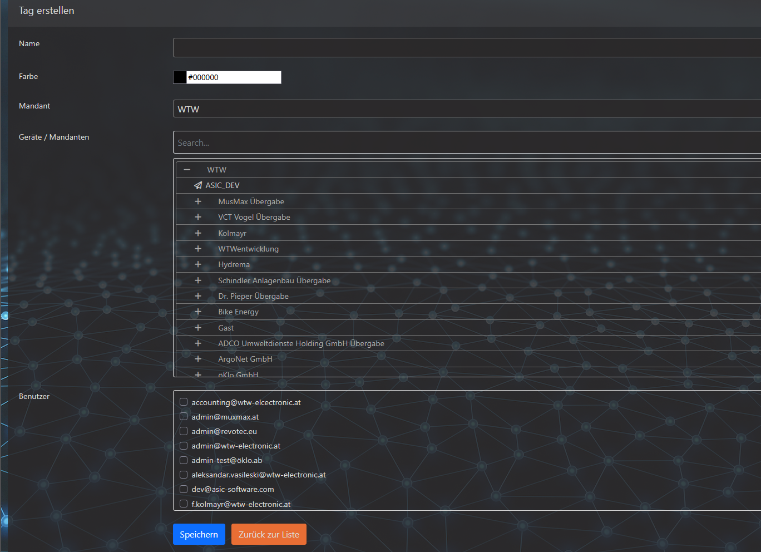Viewport: 761px width, 552px height.
Task: Select the Schindler Anlagenbau Übergabe tree entry
Action: tap(274, 280)
